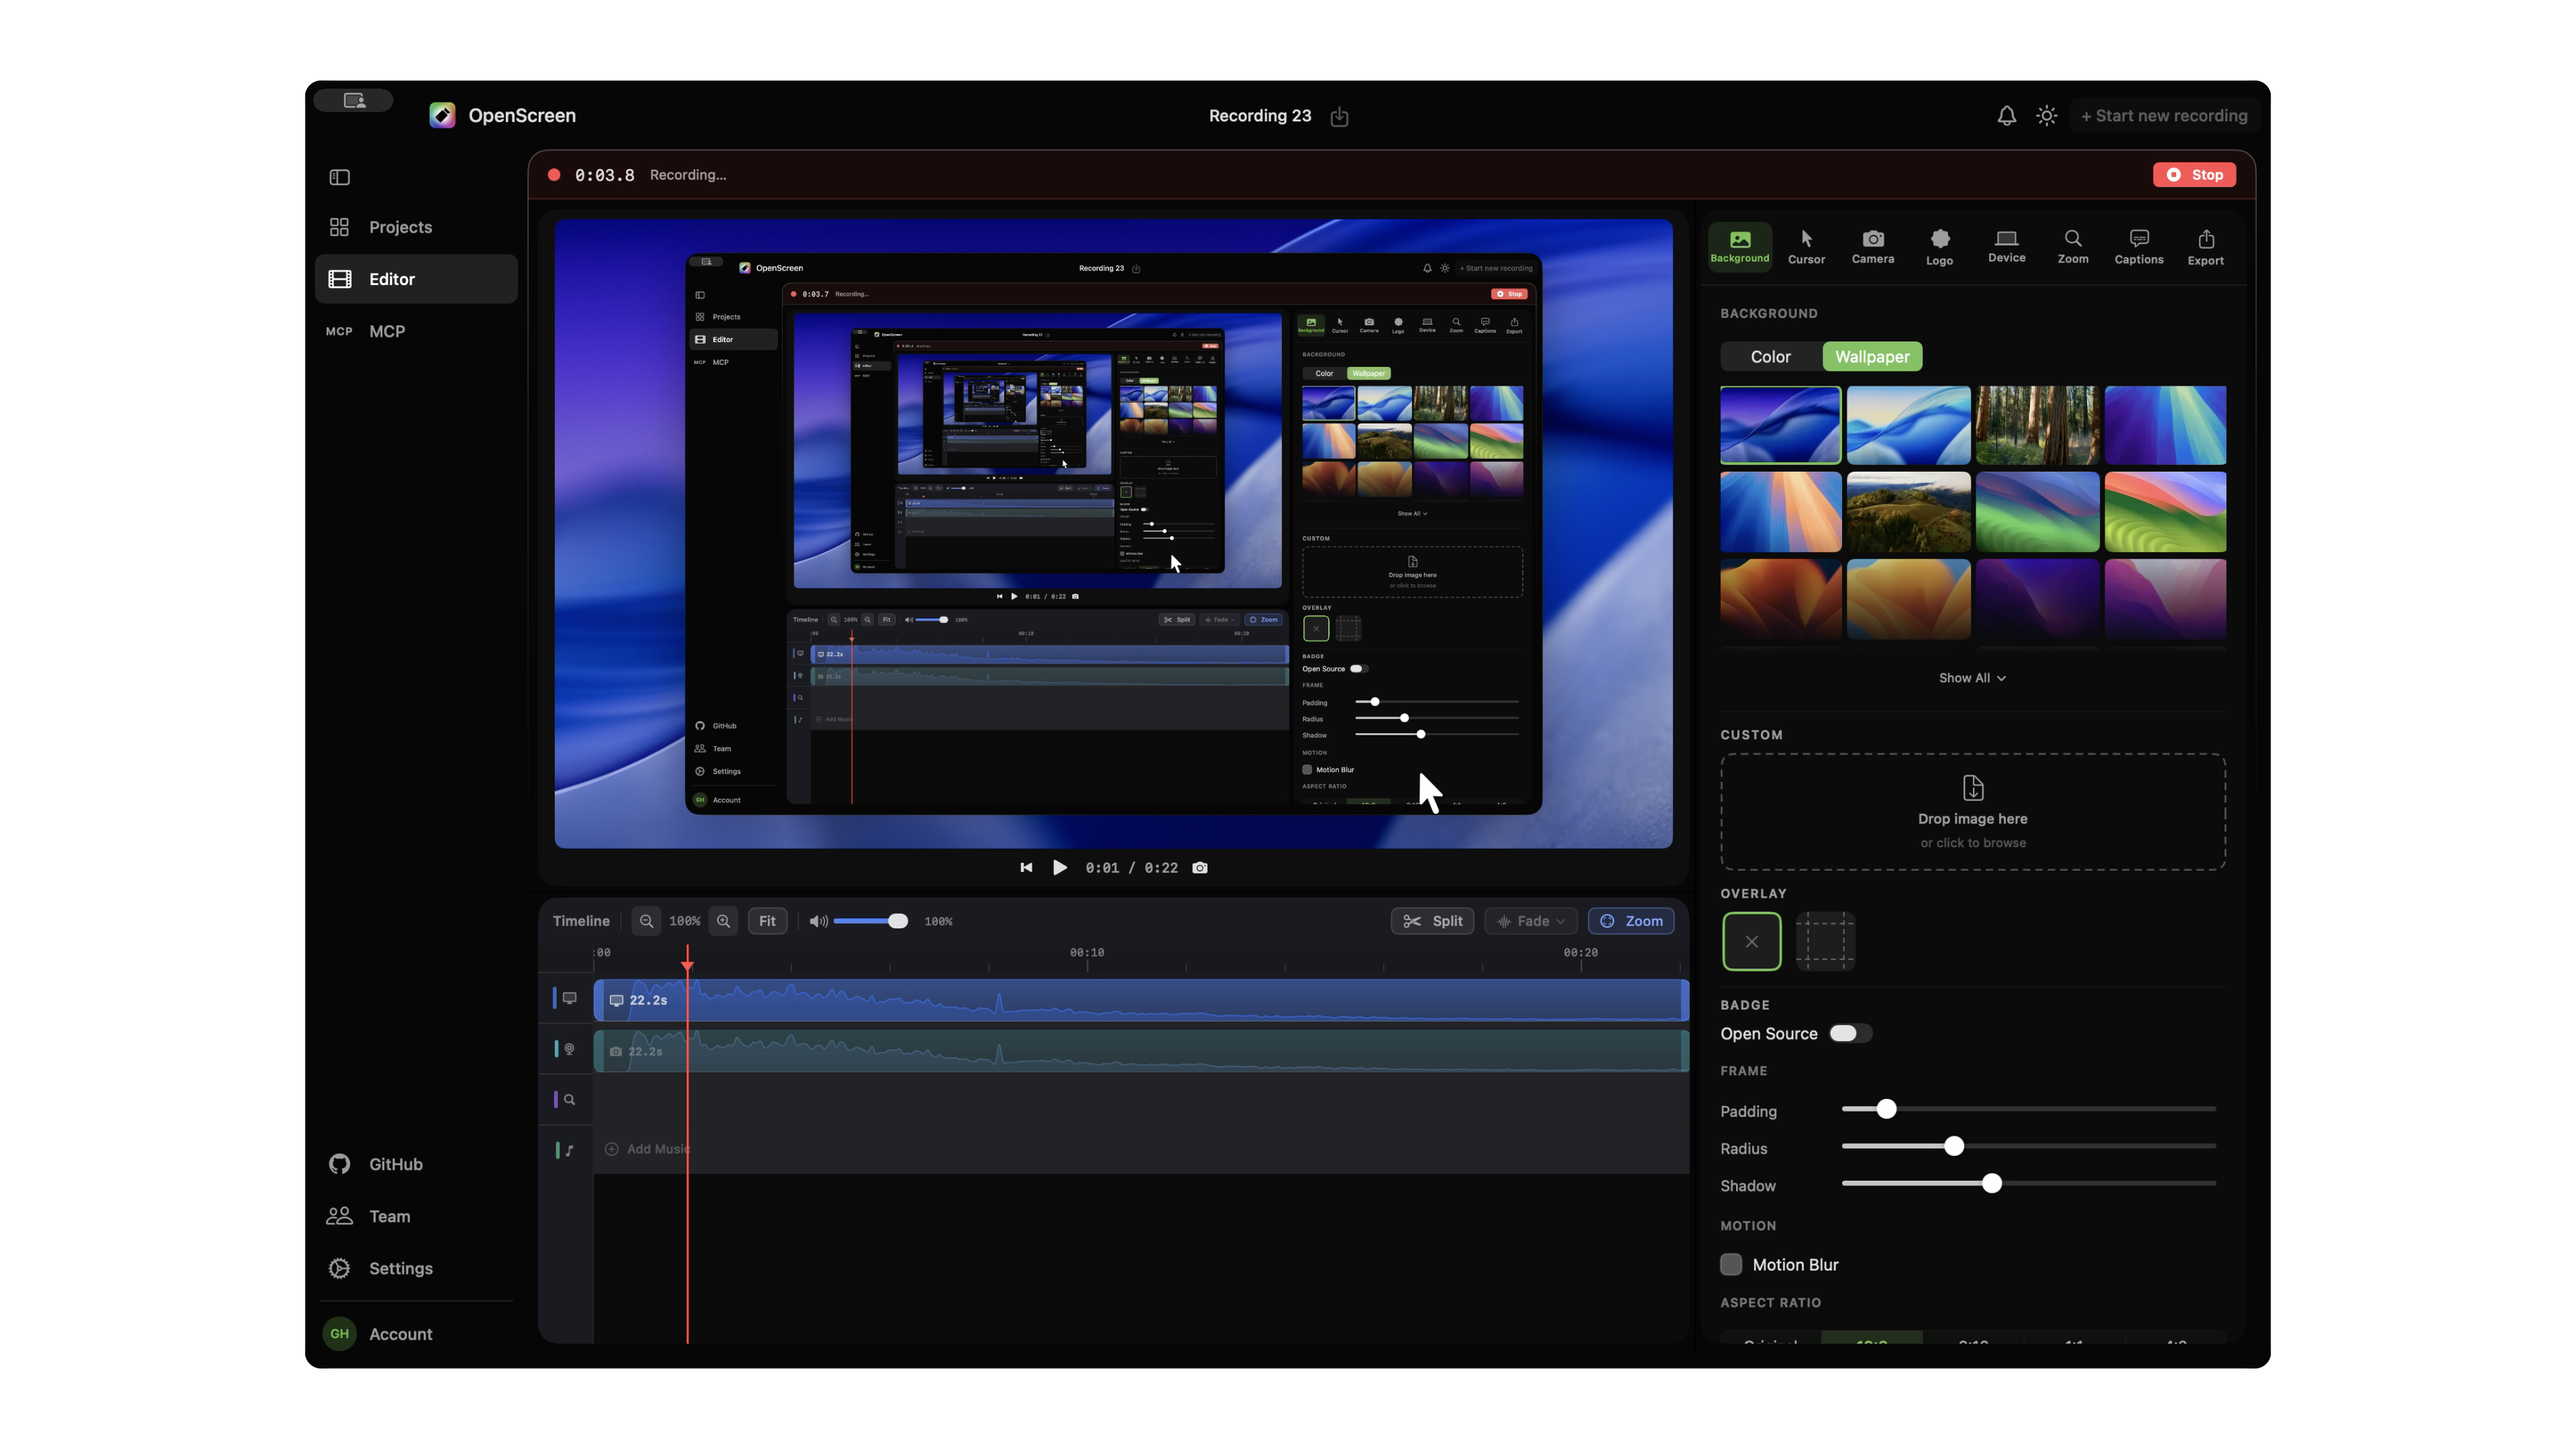Open the Projects section
This screenshot has height=1449, width=2576.
pos(416,227)
